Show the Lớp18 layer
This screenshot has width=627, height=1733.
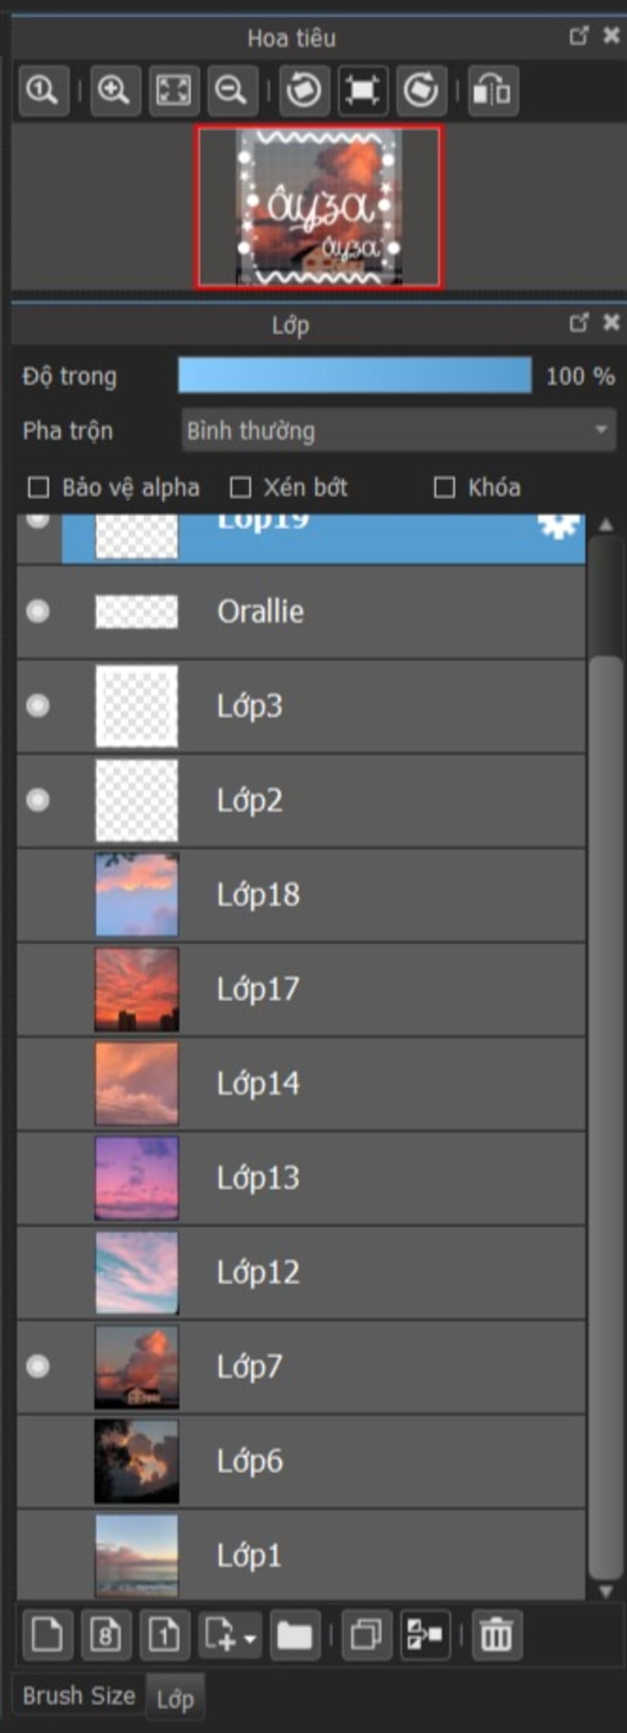click(x=38, y=895)
